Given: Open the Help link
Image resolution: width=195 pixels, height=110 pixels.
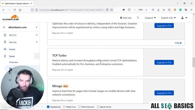Looking at the screenshot, I should pyautogui.click(x=178, y=43).
